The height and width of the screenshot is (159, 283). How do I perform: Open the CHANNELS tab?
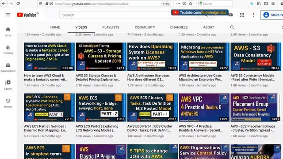click(179, 27)
